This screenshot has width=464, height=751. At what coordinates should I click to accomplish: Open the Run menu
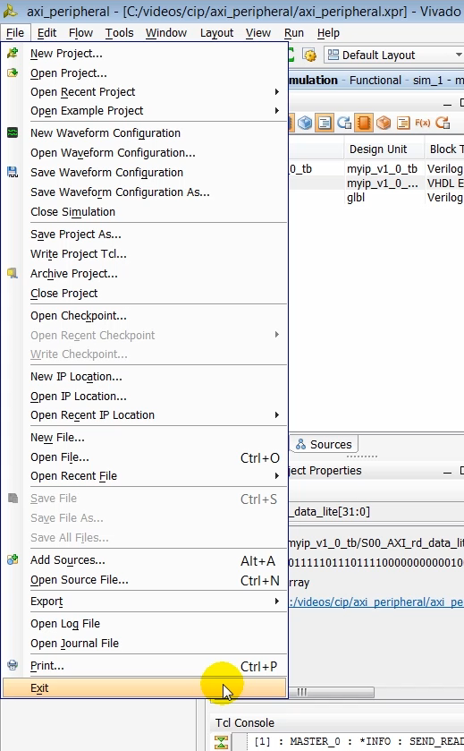tap(294, 32)
